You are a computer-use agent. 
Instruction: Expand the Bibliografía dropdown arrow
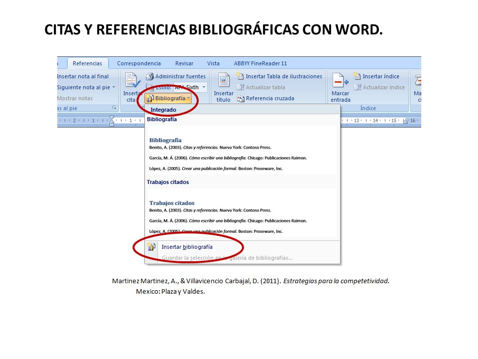(189, 98)
